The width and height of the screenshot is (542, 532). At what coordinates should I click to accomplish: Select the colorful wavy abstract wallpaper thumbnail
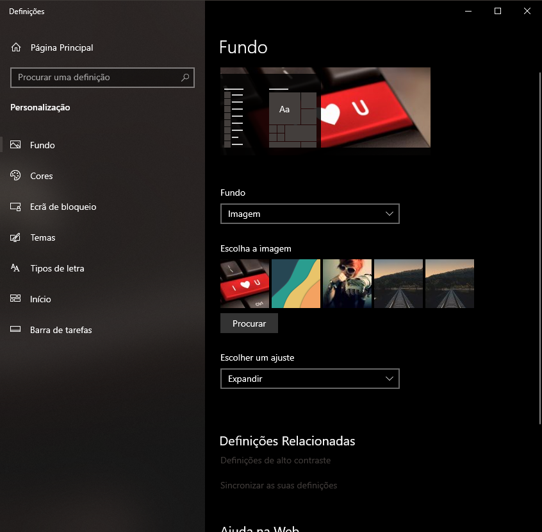pyautogui.click(x=296, y=284)
